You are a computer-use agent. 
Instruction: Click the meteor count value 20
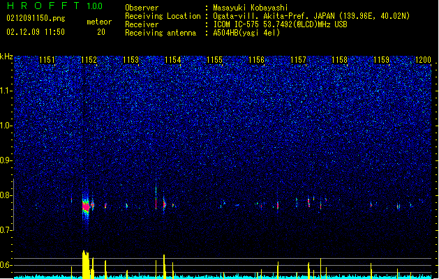101,32
